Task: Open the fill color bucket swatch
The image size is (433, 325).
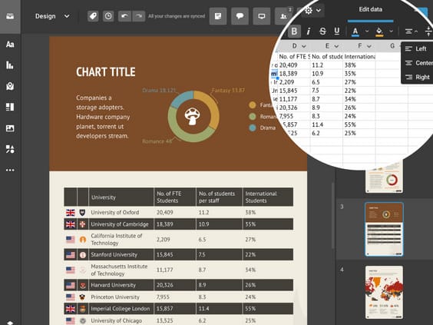Action: click(x=380, y=32)
